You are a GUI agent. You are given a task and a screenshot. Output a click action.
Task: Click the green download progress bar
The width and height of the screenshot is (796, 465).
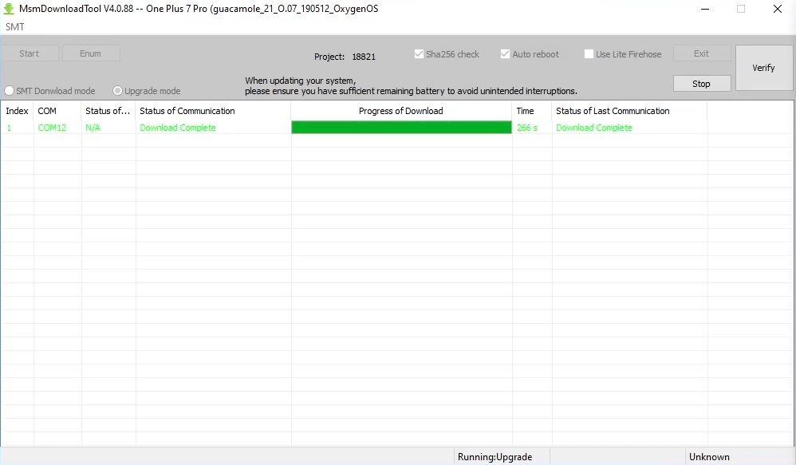[401, 128]
